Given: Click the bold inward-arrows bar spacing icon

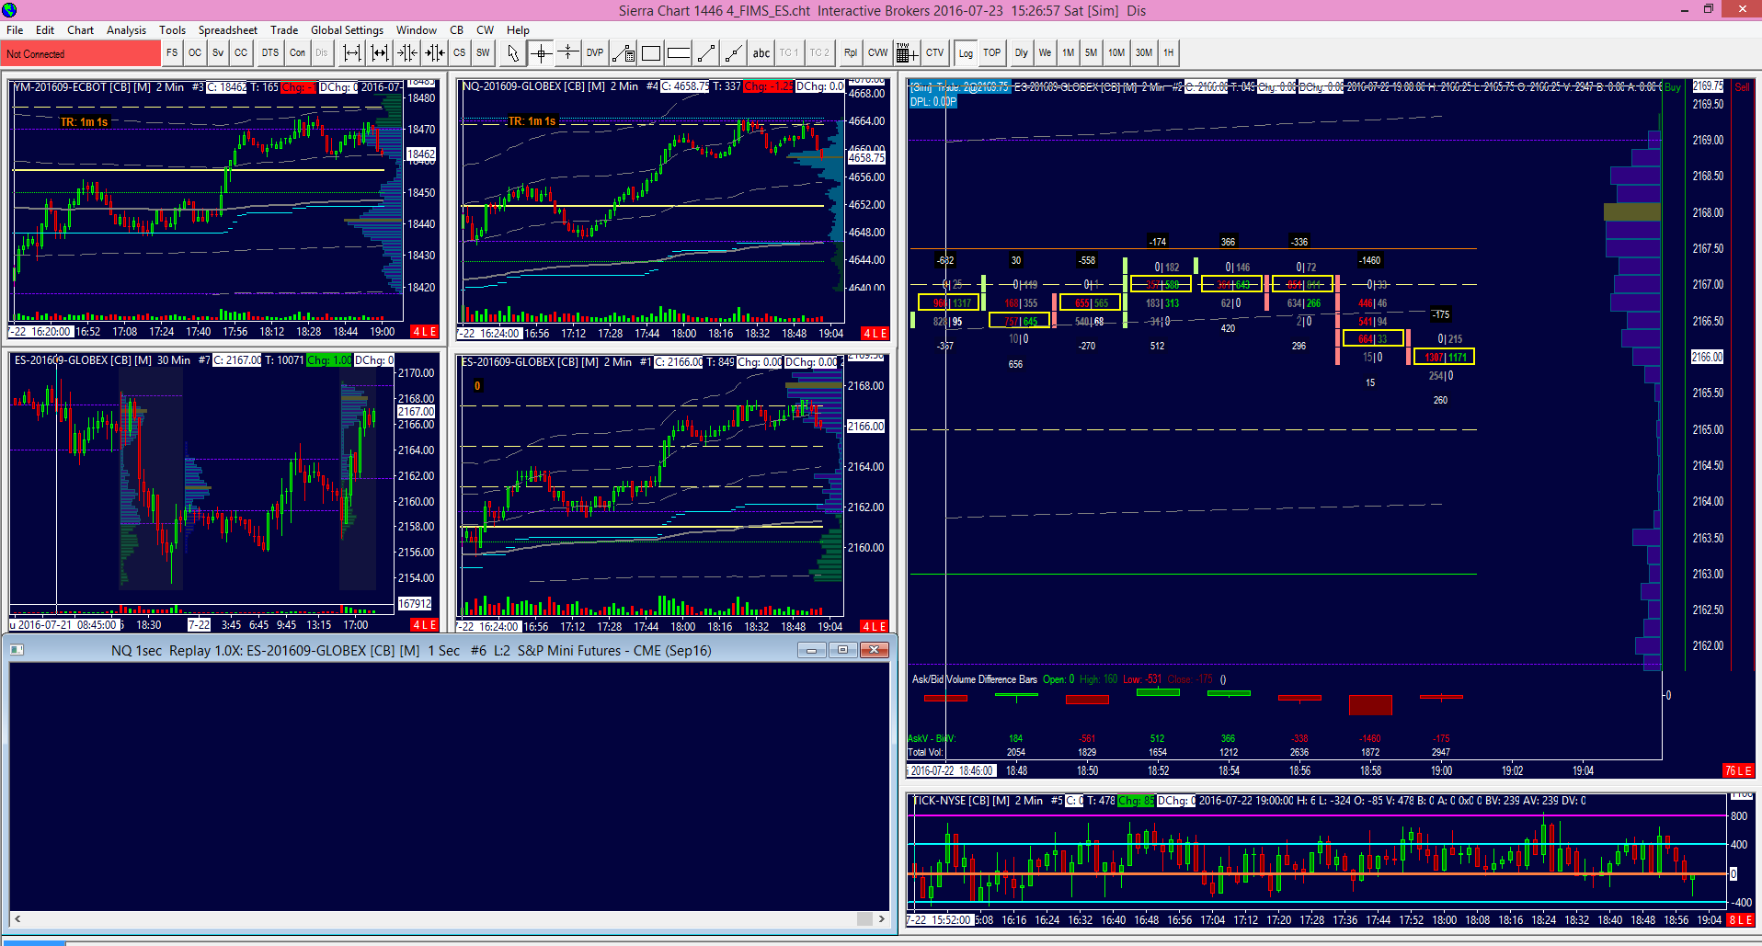Looking at the screenshot, I should click(435, 53).
